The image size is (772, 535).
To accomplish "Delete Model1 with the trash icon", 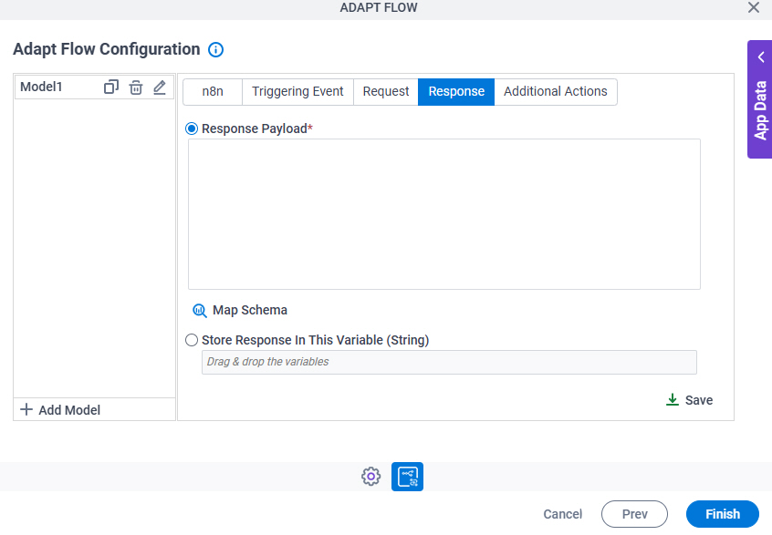I will [136, 87].
